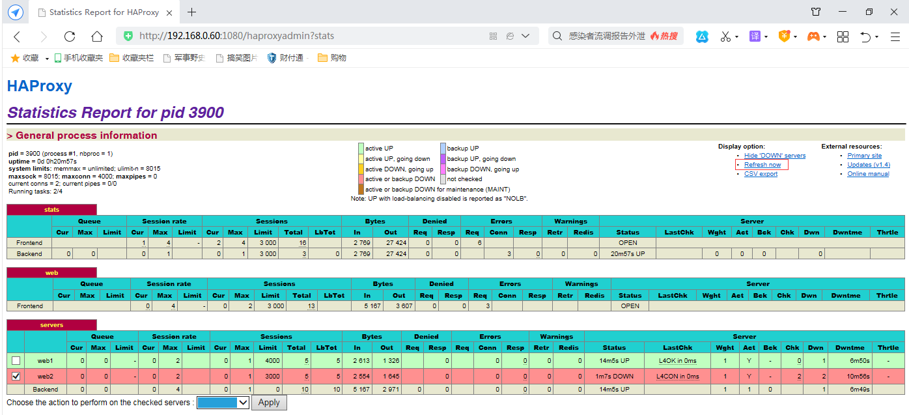Reload the page using the browser refresh icon
The image size is (909, 415).
pos(70,36)
